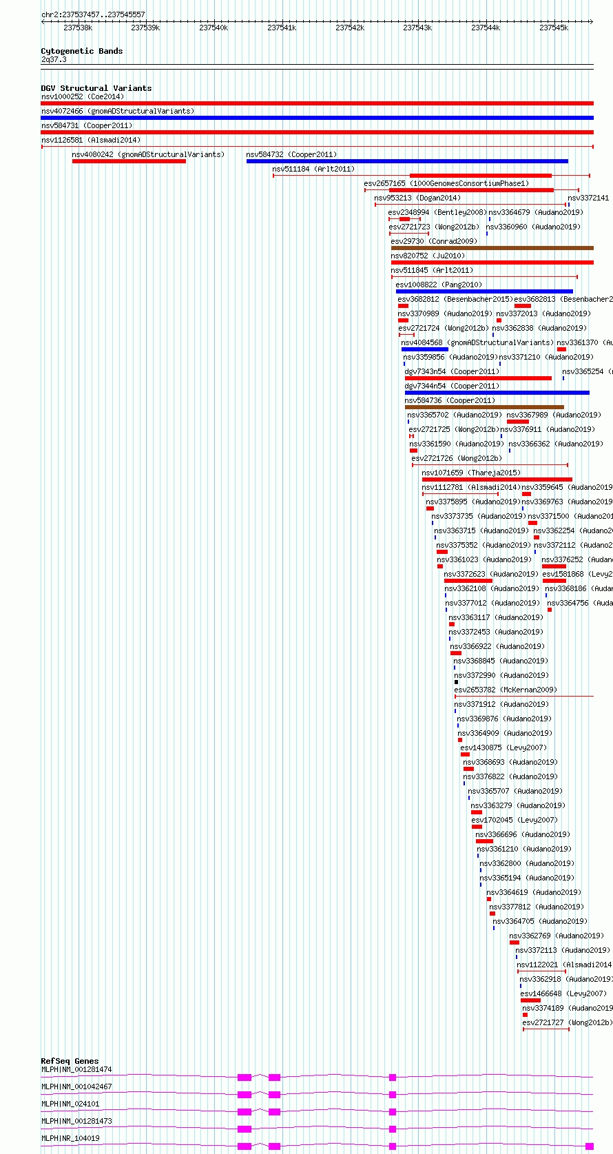Click the red bar under nsv4080242
Screen dimensions: 613x1154
[x=129, y=161]
